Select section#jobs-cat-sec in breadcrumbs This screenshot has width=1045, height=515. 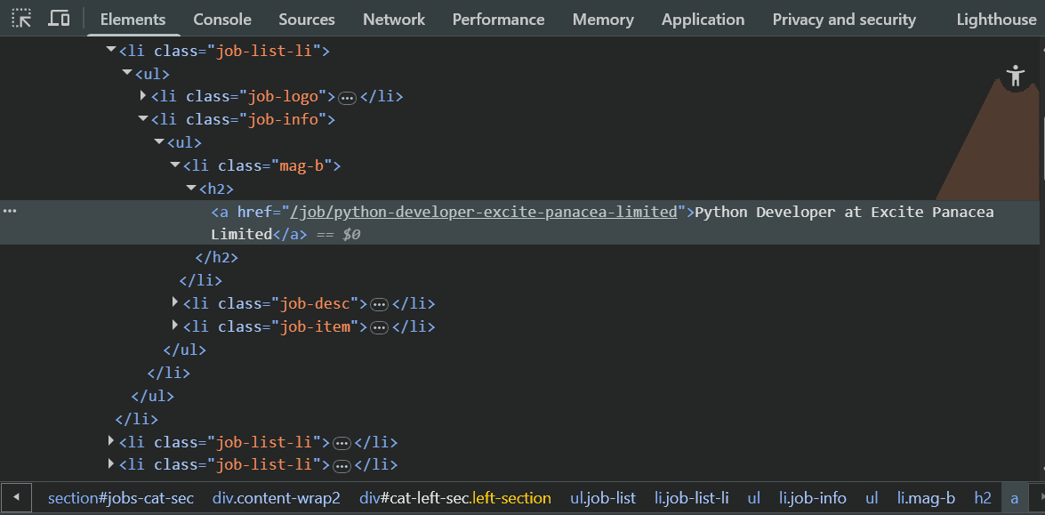[121, 498]
